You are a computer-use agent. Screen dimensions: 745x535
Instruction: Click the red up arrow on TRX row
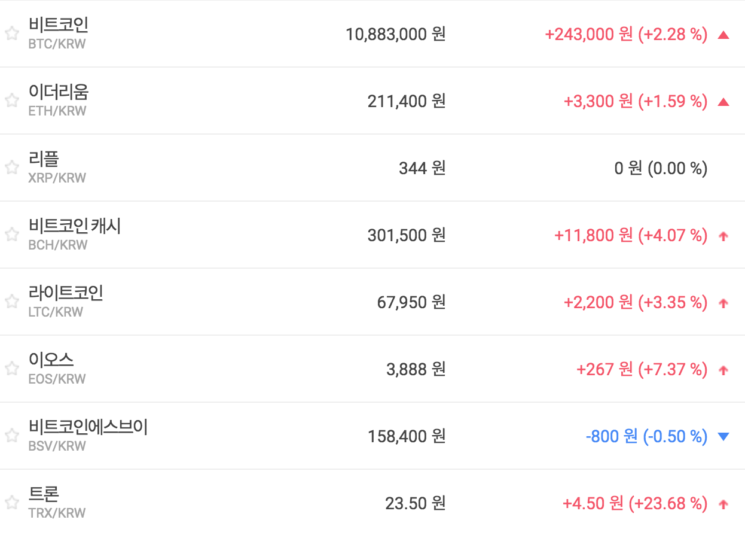[723, 504]
